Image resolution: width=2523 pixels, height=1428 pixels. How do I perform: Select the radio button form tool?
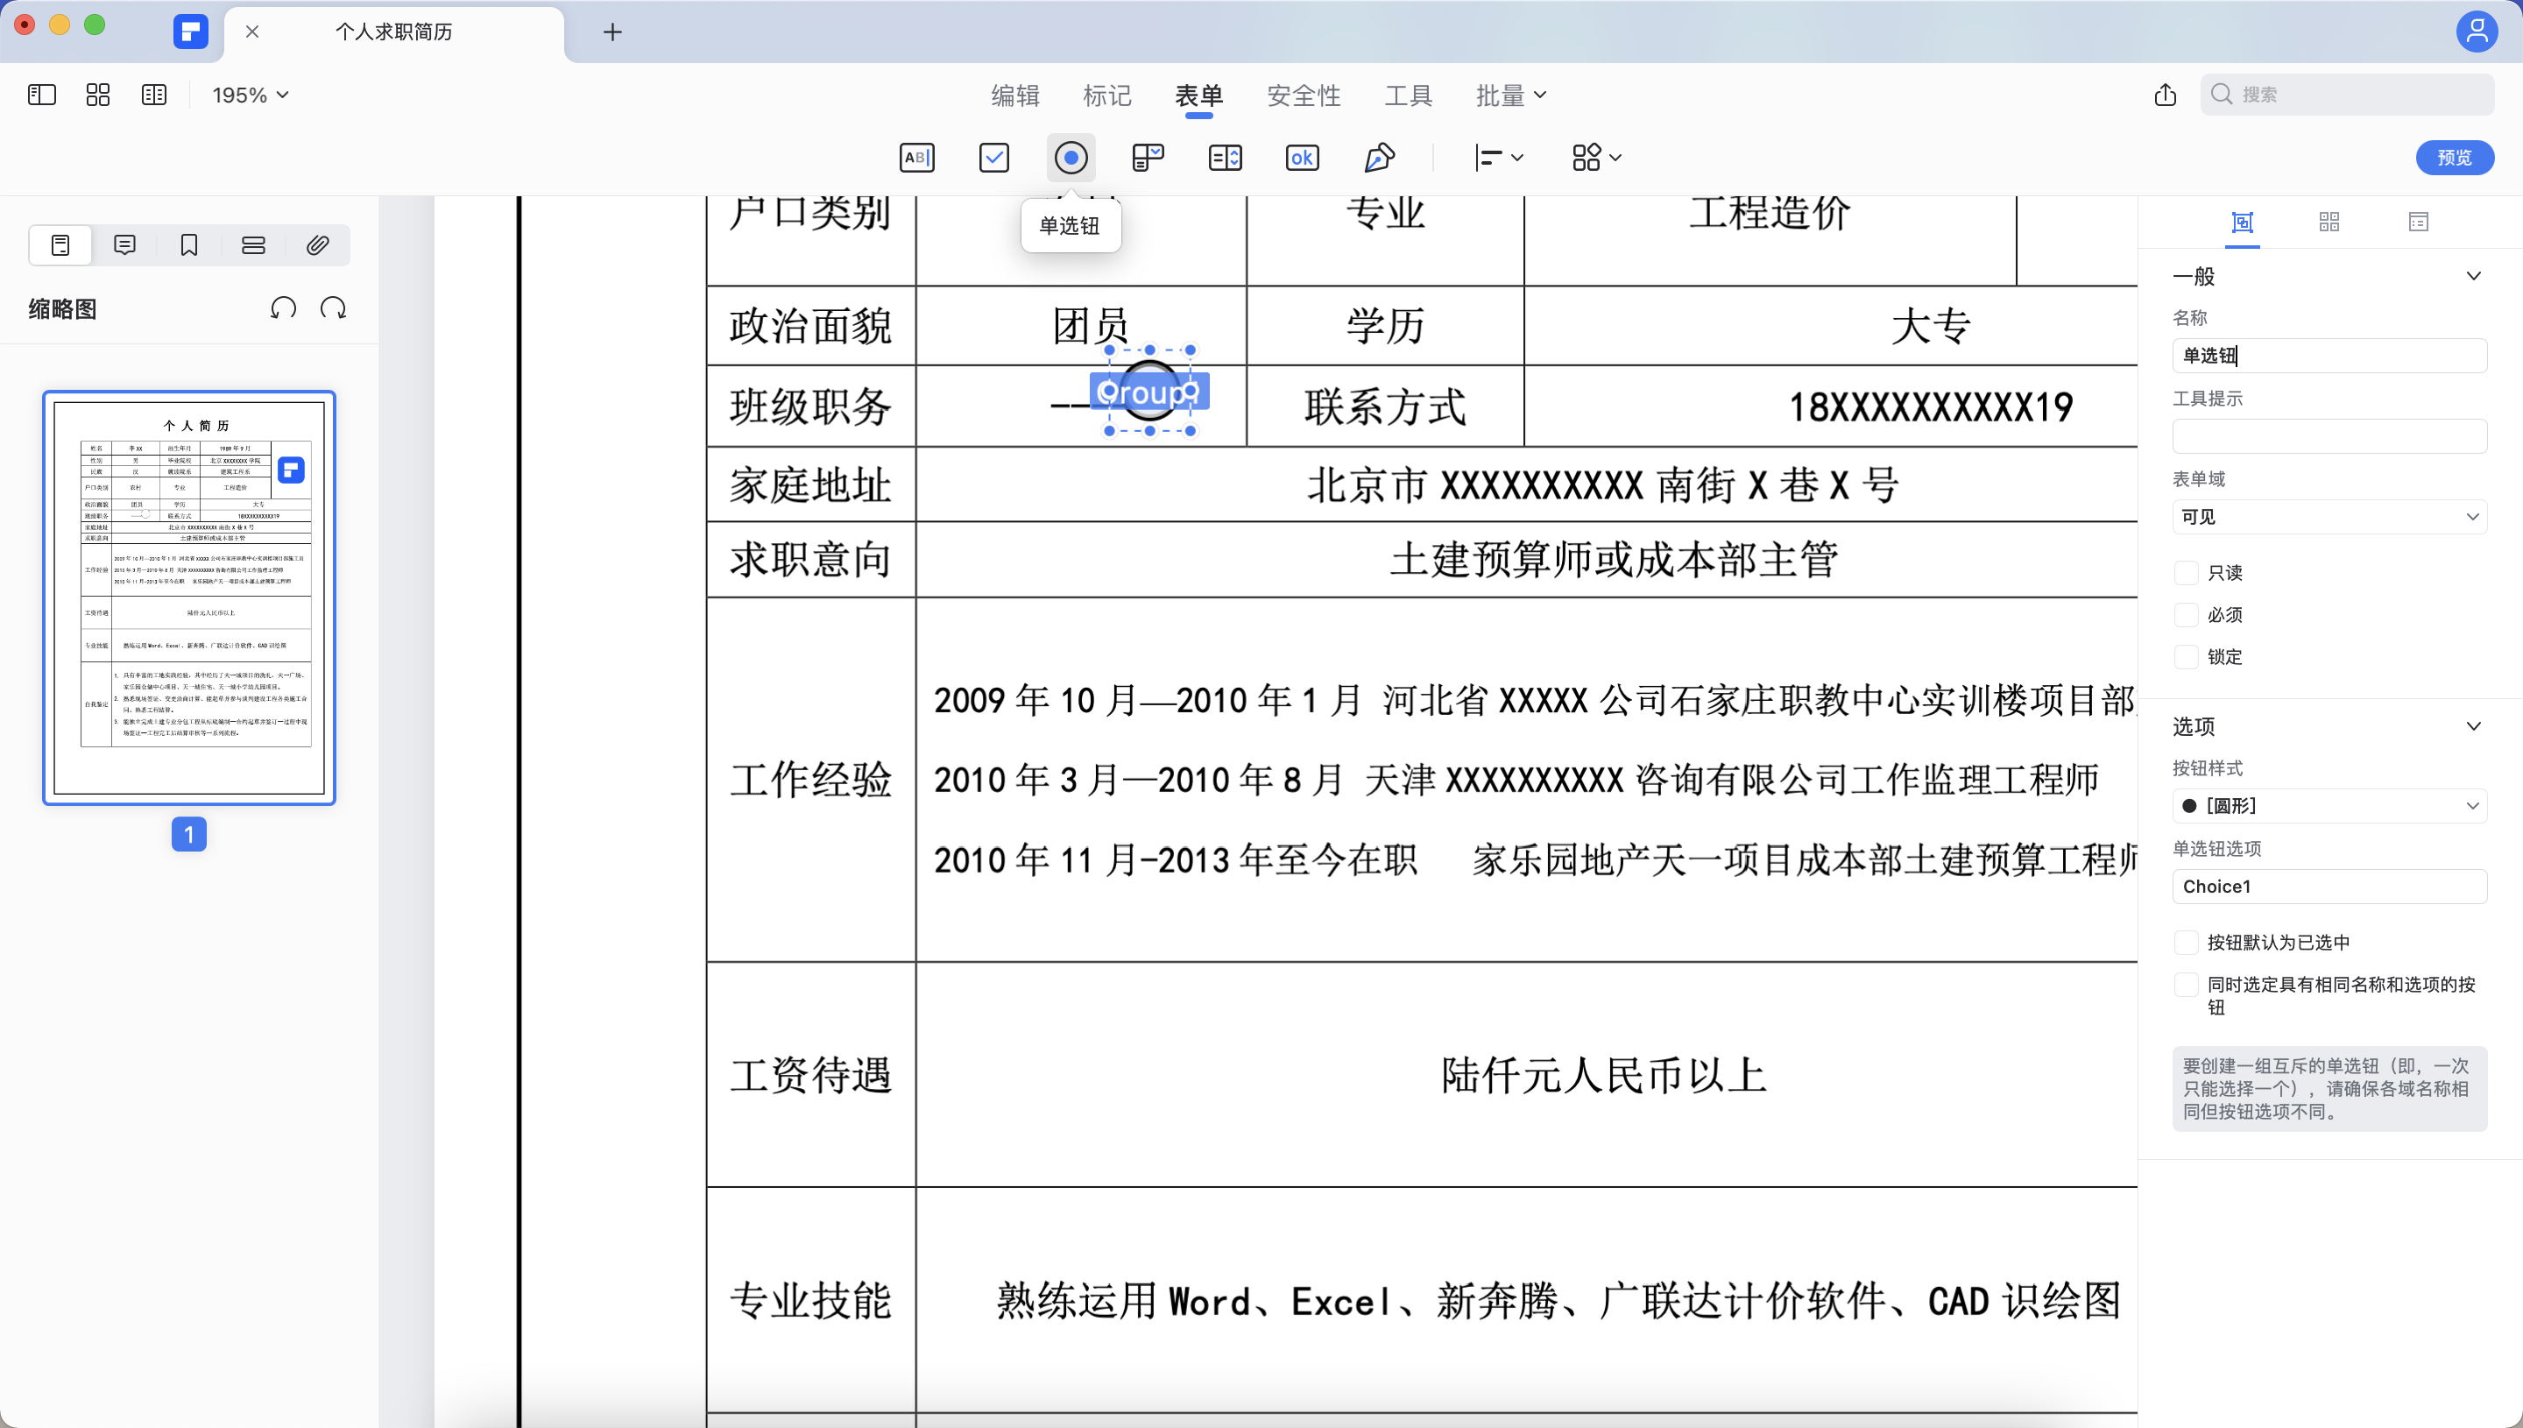[1070, 157]
